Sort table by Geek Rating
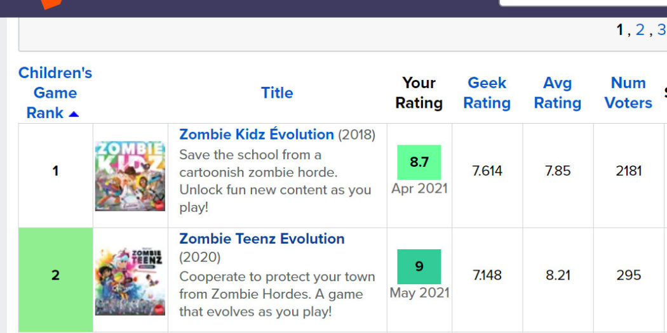Screen dimensions: 667x333 pos(487,93)
